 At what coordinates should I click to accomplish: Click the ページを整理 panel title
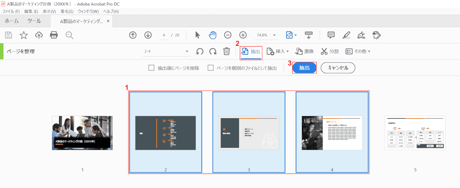pos(21,52)
